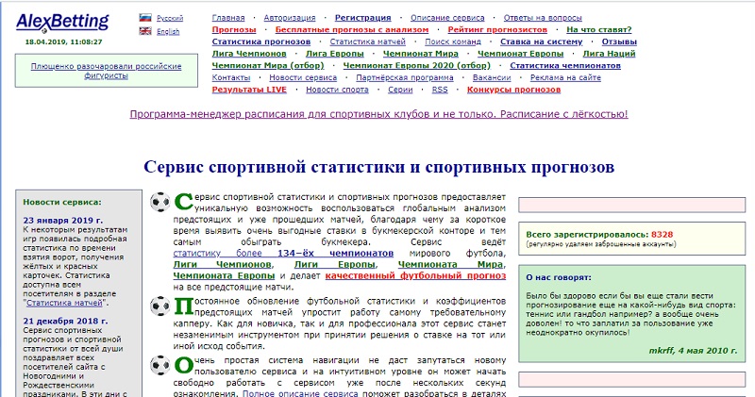Open the Авторизация menu item
This screenshot has height=397, width=755.
[x=292, y=18]
